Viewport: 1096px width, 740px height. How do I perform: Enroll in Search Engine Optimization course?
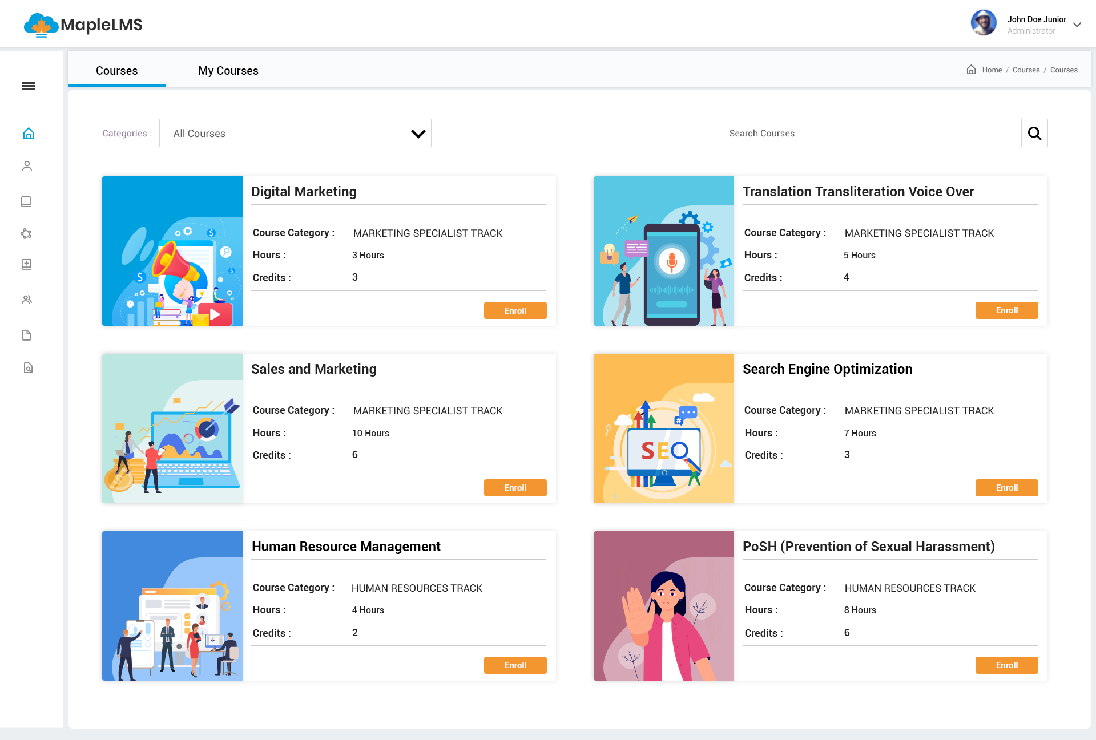(x=1006, y=488)
